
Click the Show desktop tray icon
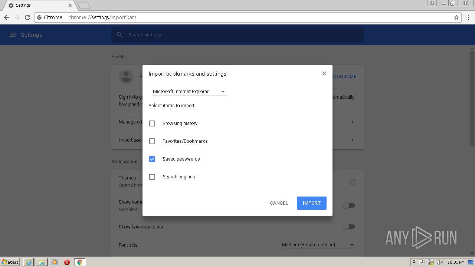pos(471,262)
